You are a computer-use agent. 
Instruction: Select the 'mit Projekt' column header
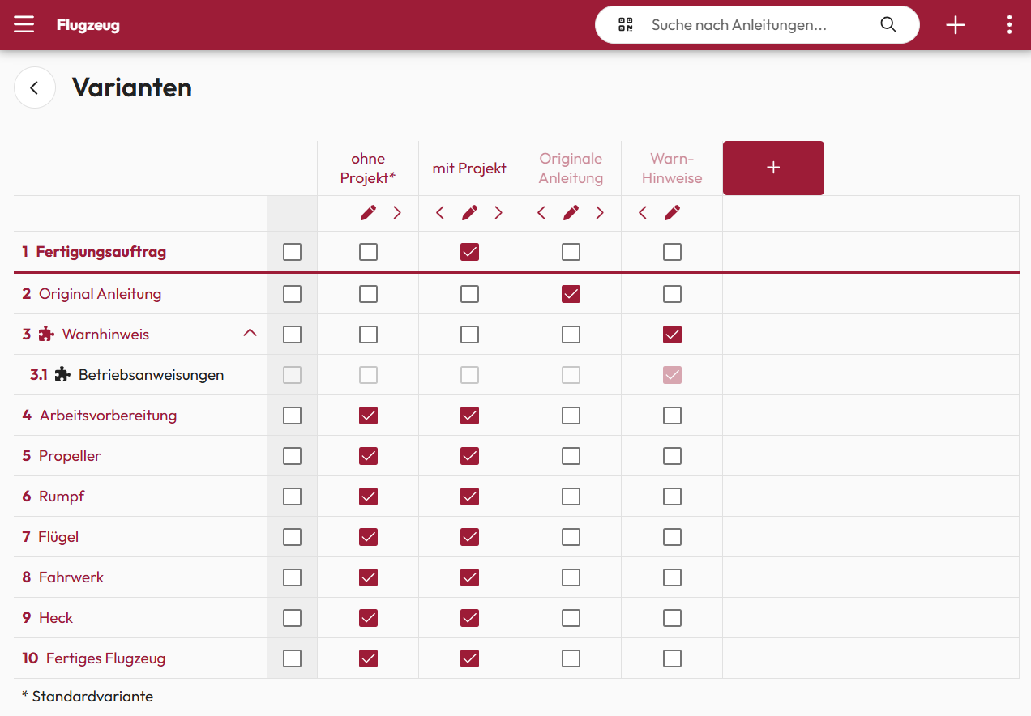(x=469, y=168)
